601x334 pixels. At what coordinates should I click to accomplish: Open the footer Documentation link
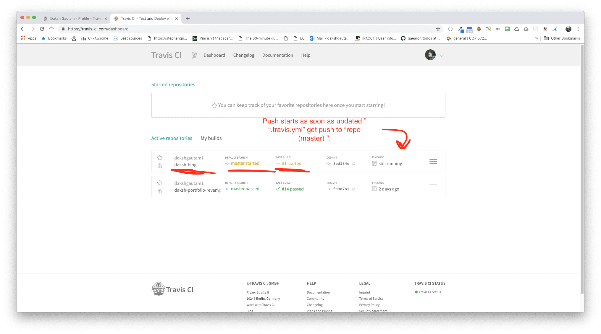pyautogui.click(x=318, y=292)
